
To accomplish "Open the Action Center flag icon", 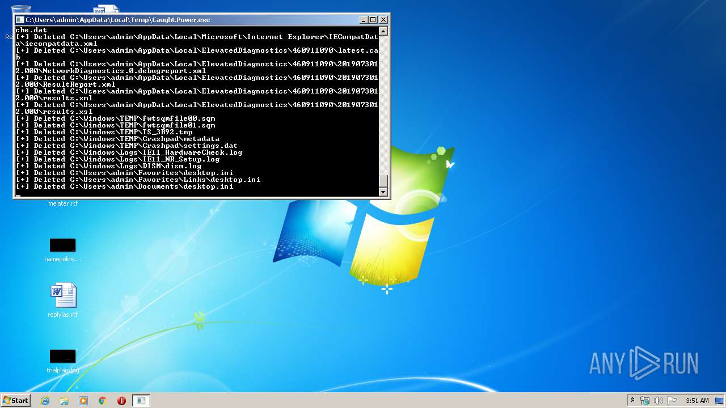I will pyautogui.click(x=672, y=401).
